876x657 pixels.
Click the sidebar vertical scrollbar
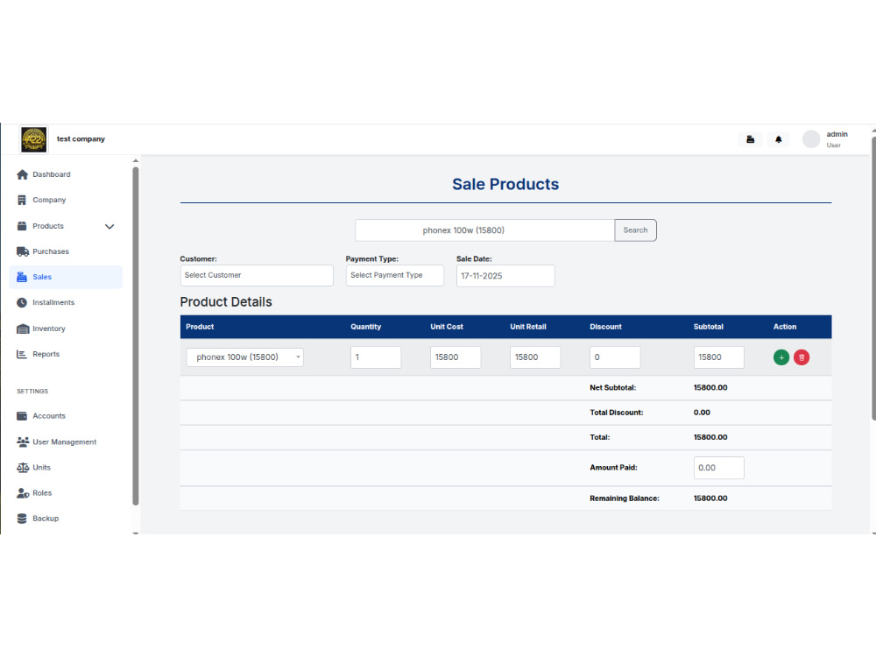135,336
